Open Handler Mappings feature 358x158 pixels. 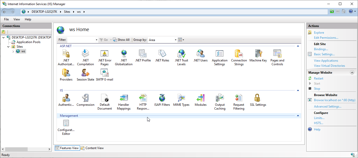(124, 102)
